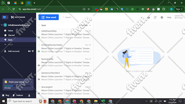This screenshot has width=185, height=104.
Task: Click the Gmail add-account icon
Action: click(29, 51)
